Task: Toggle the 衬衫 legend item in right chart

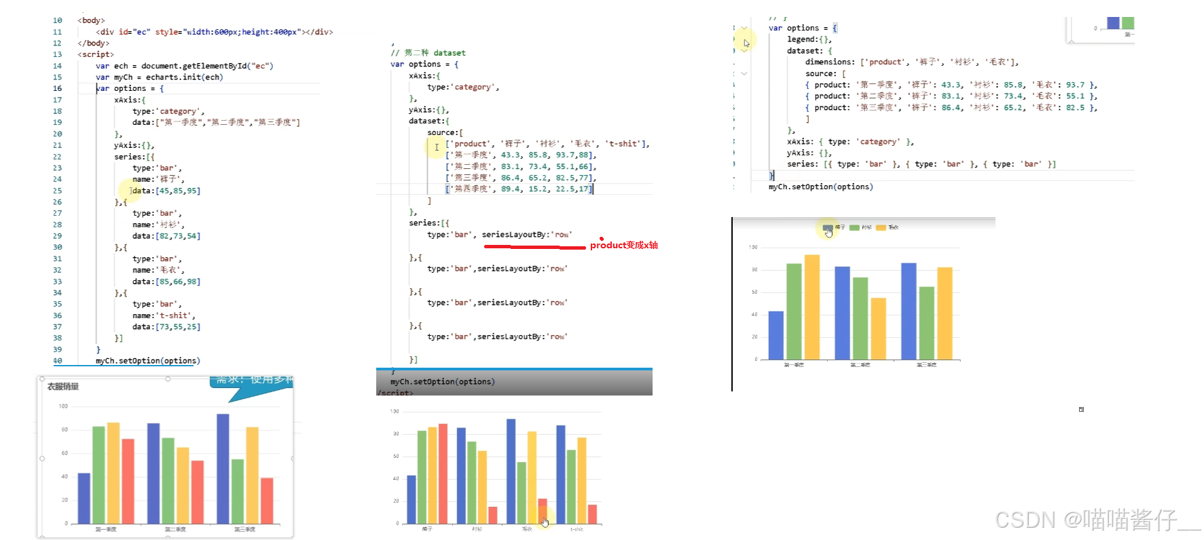Action: (860, 227)
